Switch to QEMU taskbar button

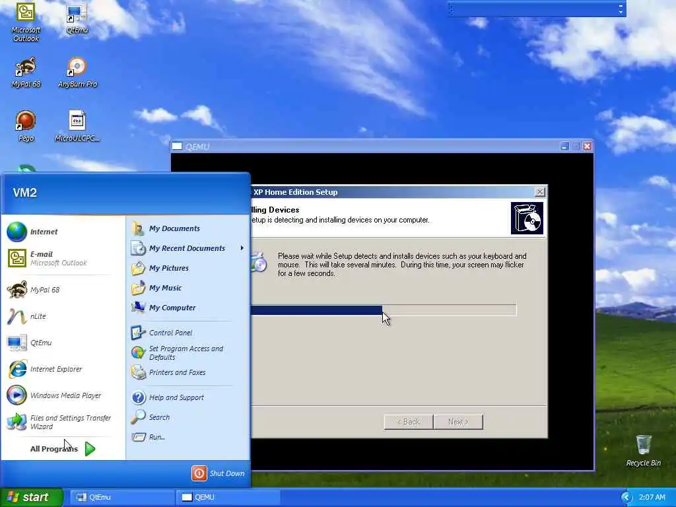(x=228, y=498)
